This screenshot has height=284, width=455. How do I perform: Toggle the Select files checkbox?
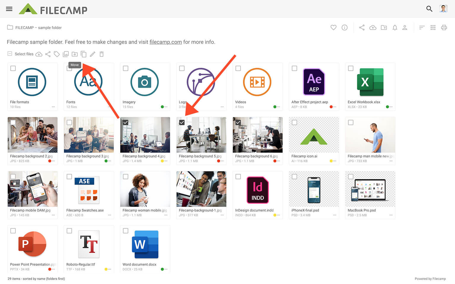(x=10, y=54)
